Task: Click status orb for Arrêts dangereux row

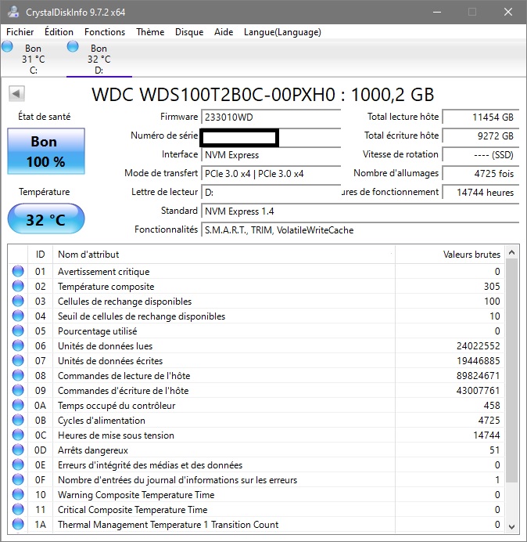Action: coord(18,450)
